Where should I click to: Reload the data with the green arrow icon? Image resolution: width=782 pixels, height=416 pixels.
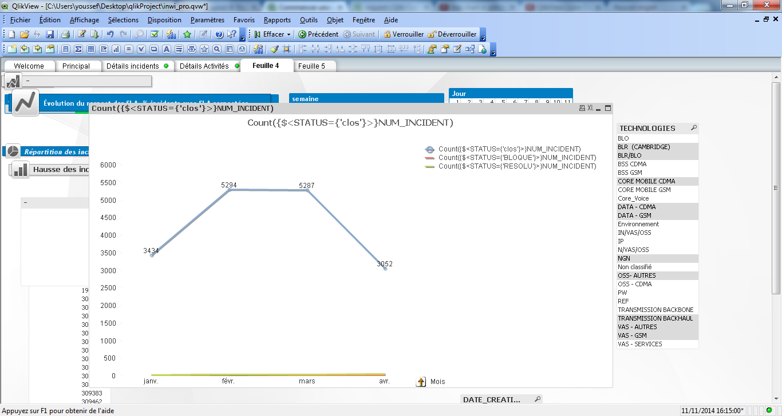94,34
